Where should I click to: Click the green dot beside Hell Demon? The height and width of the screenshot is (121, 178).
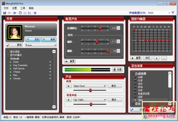[x=11, y=69]
